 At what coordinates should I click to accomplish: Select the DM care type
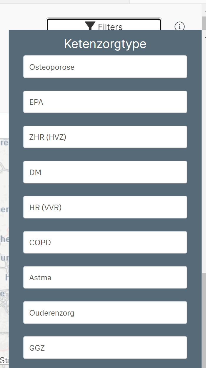105,172
